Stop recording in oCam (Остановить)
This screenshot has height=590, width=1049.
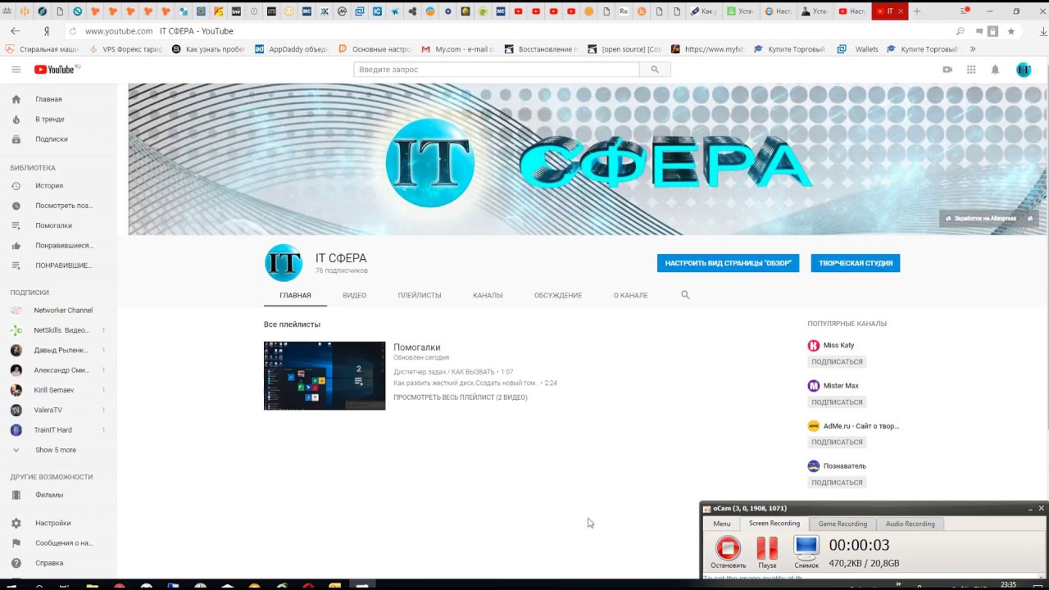pos(728,552)
